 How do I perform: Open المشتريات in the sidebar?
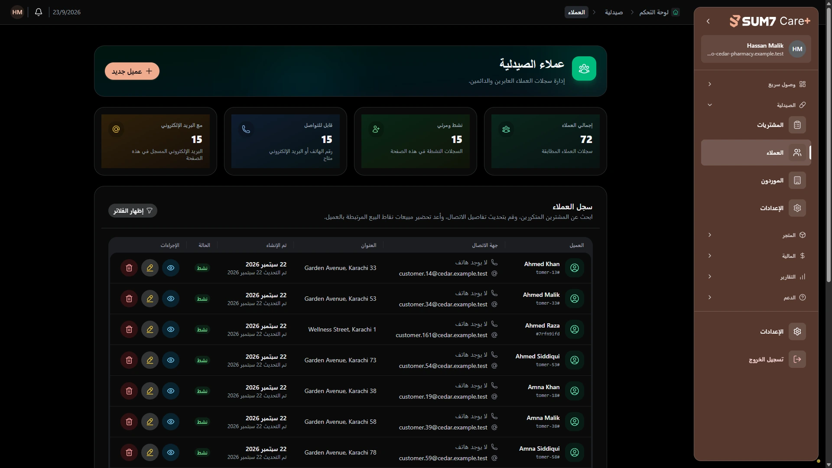pos(756,125)
